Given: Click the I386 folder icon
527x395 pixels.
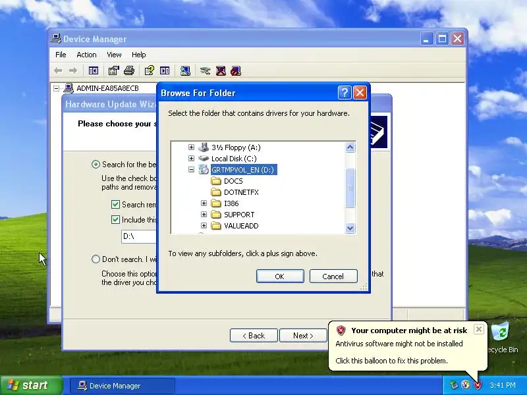Looking at the screenshot, I should (216, 203).
